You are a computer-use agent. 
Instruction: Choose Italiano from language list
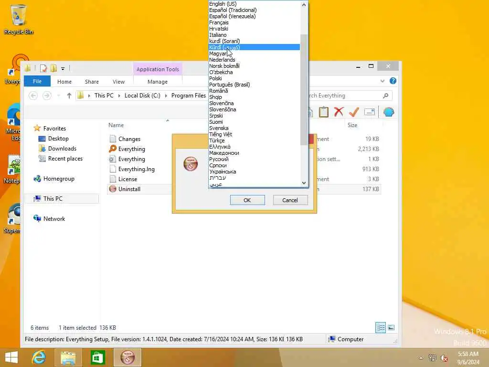[x=254, y=35]
